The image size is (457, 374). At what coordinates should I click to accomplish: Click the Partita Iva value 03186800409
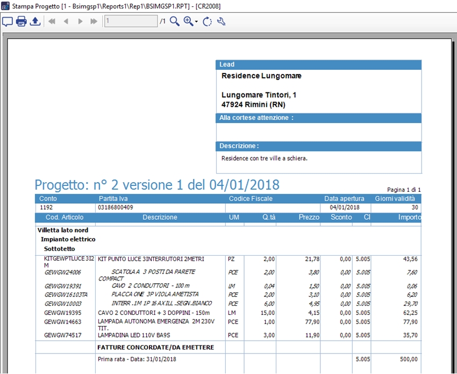point(116,207)
